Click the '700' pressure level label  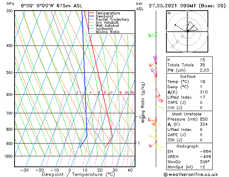(10, 113)
